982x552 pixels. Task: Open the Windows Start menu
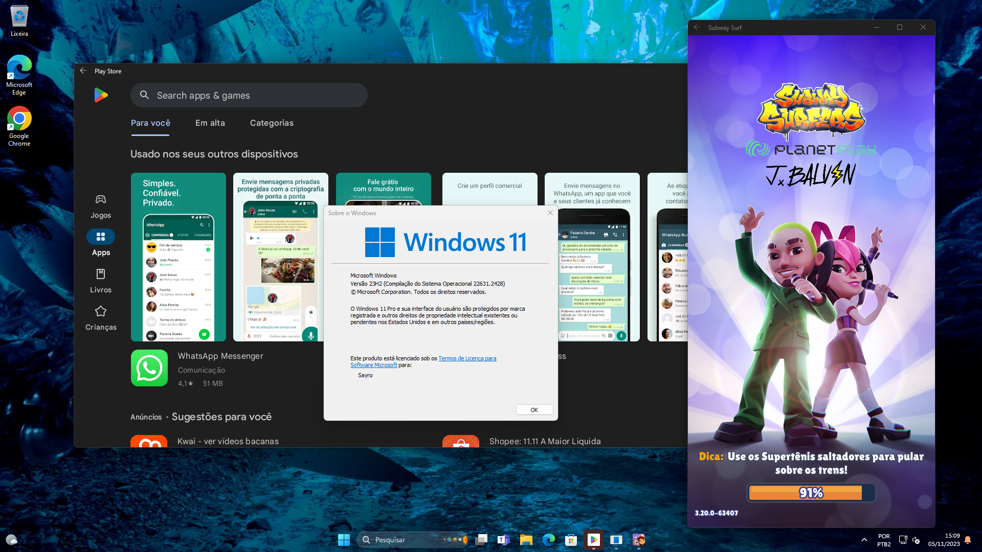(x=344, y=540)
